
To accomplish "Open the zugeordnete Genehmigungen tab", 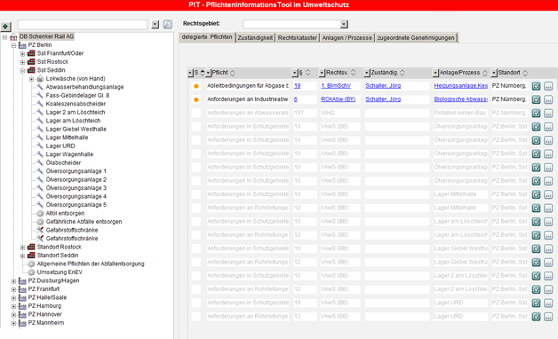I will click(x=416, y=37).
